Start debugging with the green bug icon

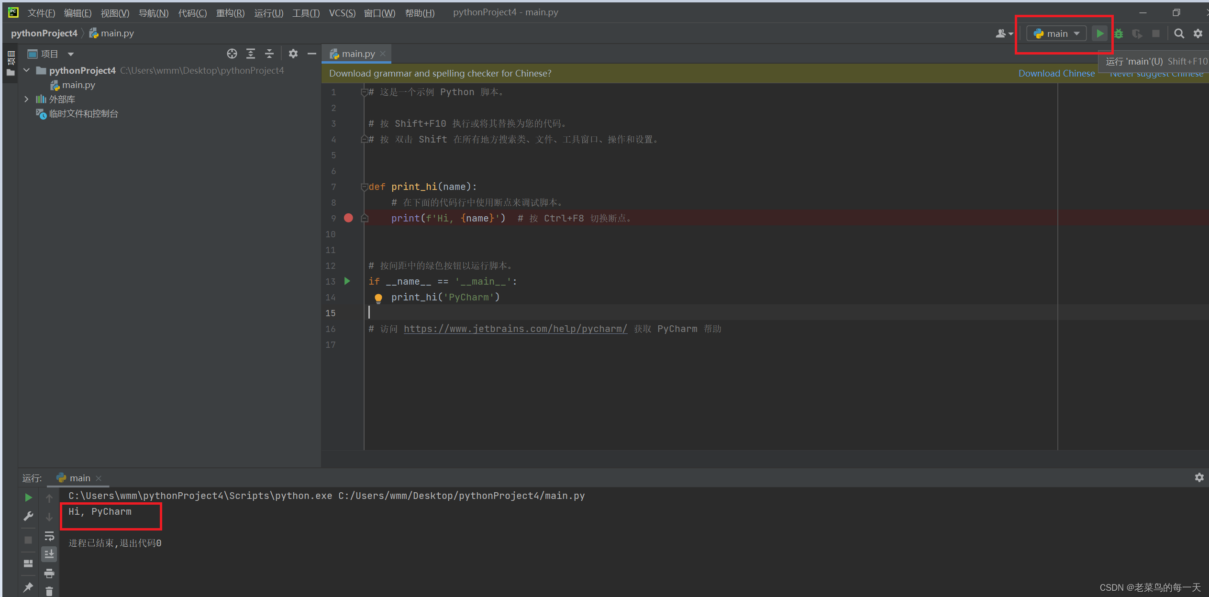tap(1119, 33)
